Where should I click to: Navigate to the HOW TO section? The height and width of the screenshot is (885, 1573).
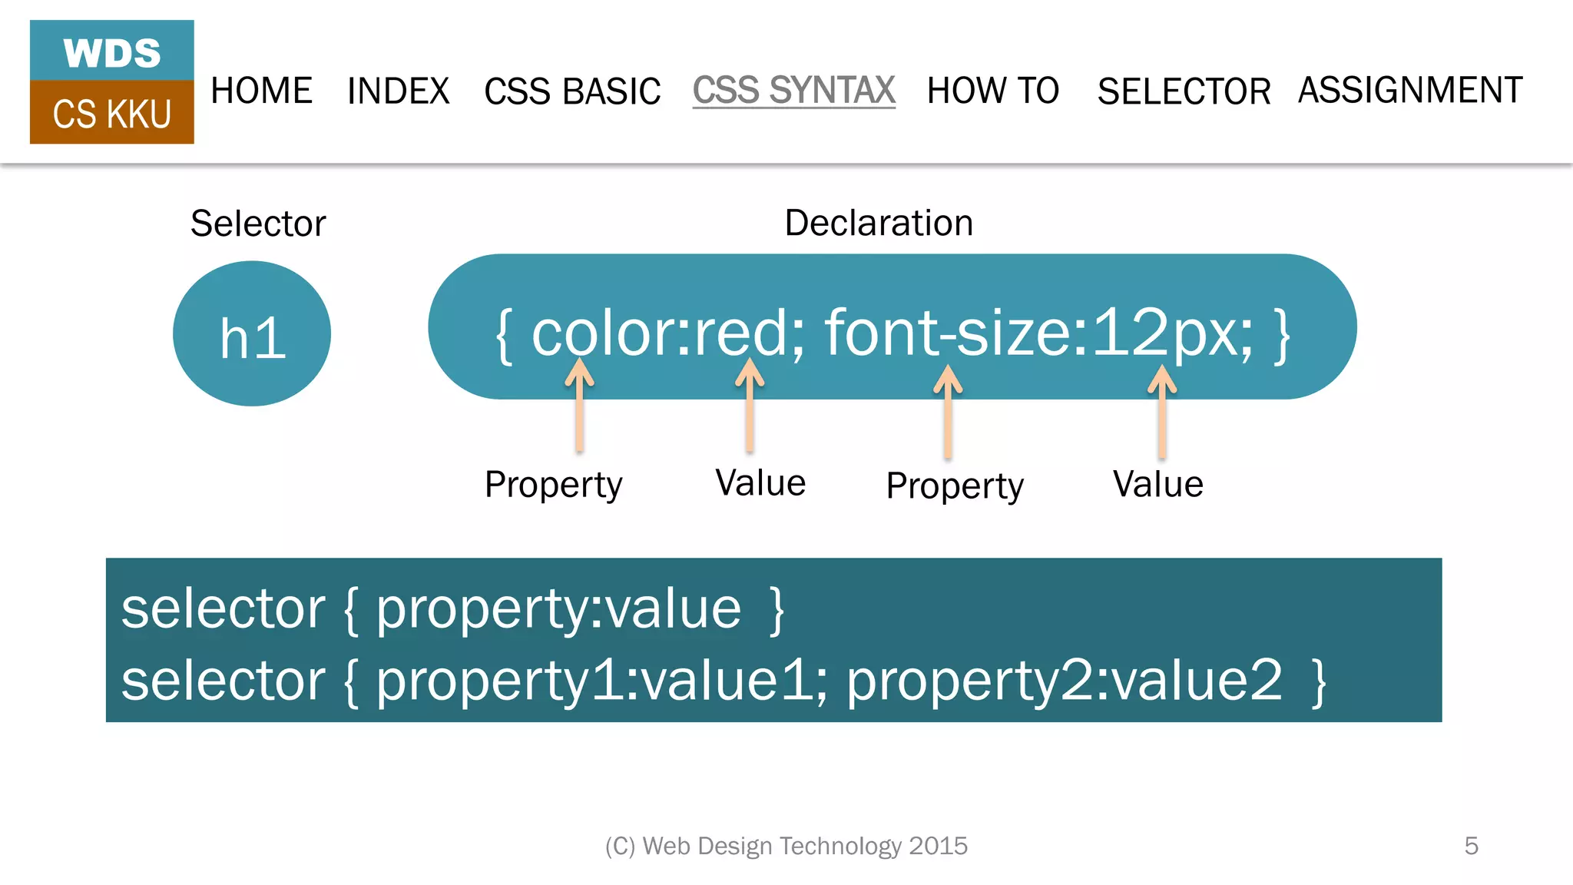click(x=993, y=91)
